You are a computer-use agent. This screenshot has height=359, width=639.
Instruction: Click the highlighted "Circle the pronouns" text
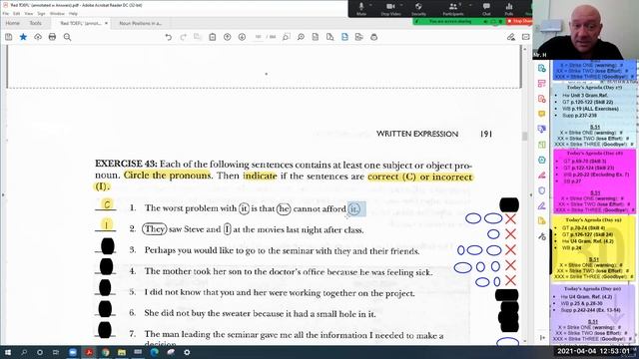click(167, 176)
